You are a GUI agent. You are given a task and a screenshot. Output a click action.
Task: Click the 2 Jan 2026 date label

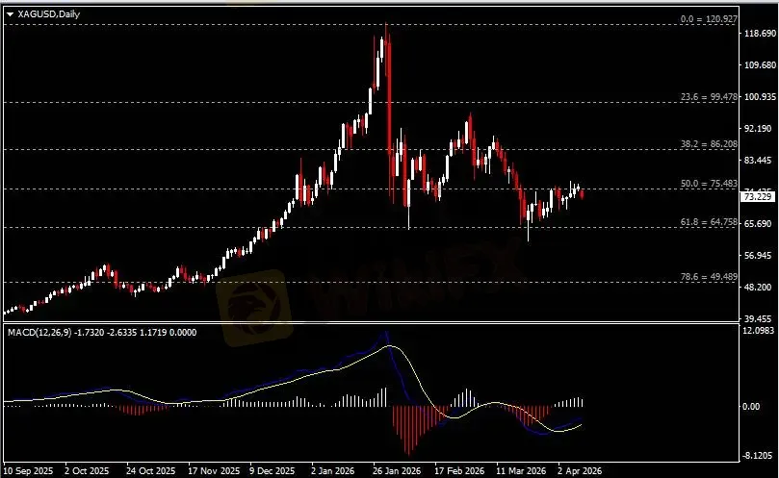[x=332, y=470]
